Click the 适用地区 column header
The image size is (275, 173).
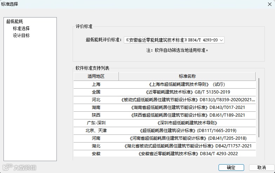96,76
